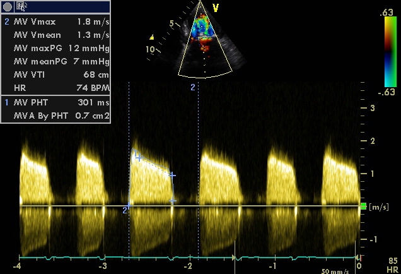Click the MV meanPG value row
The width and height of the screenshot is (401, 274).
61,61
